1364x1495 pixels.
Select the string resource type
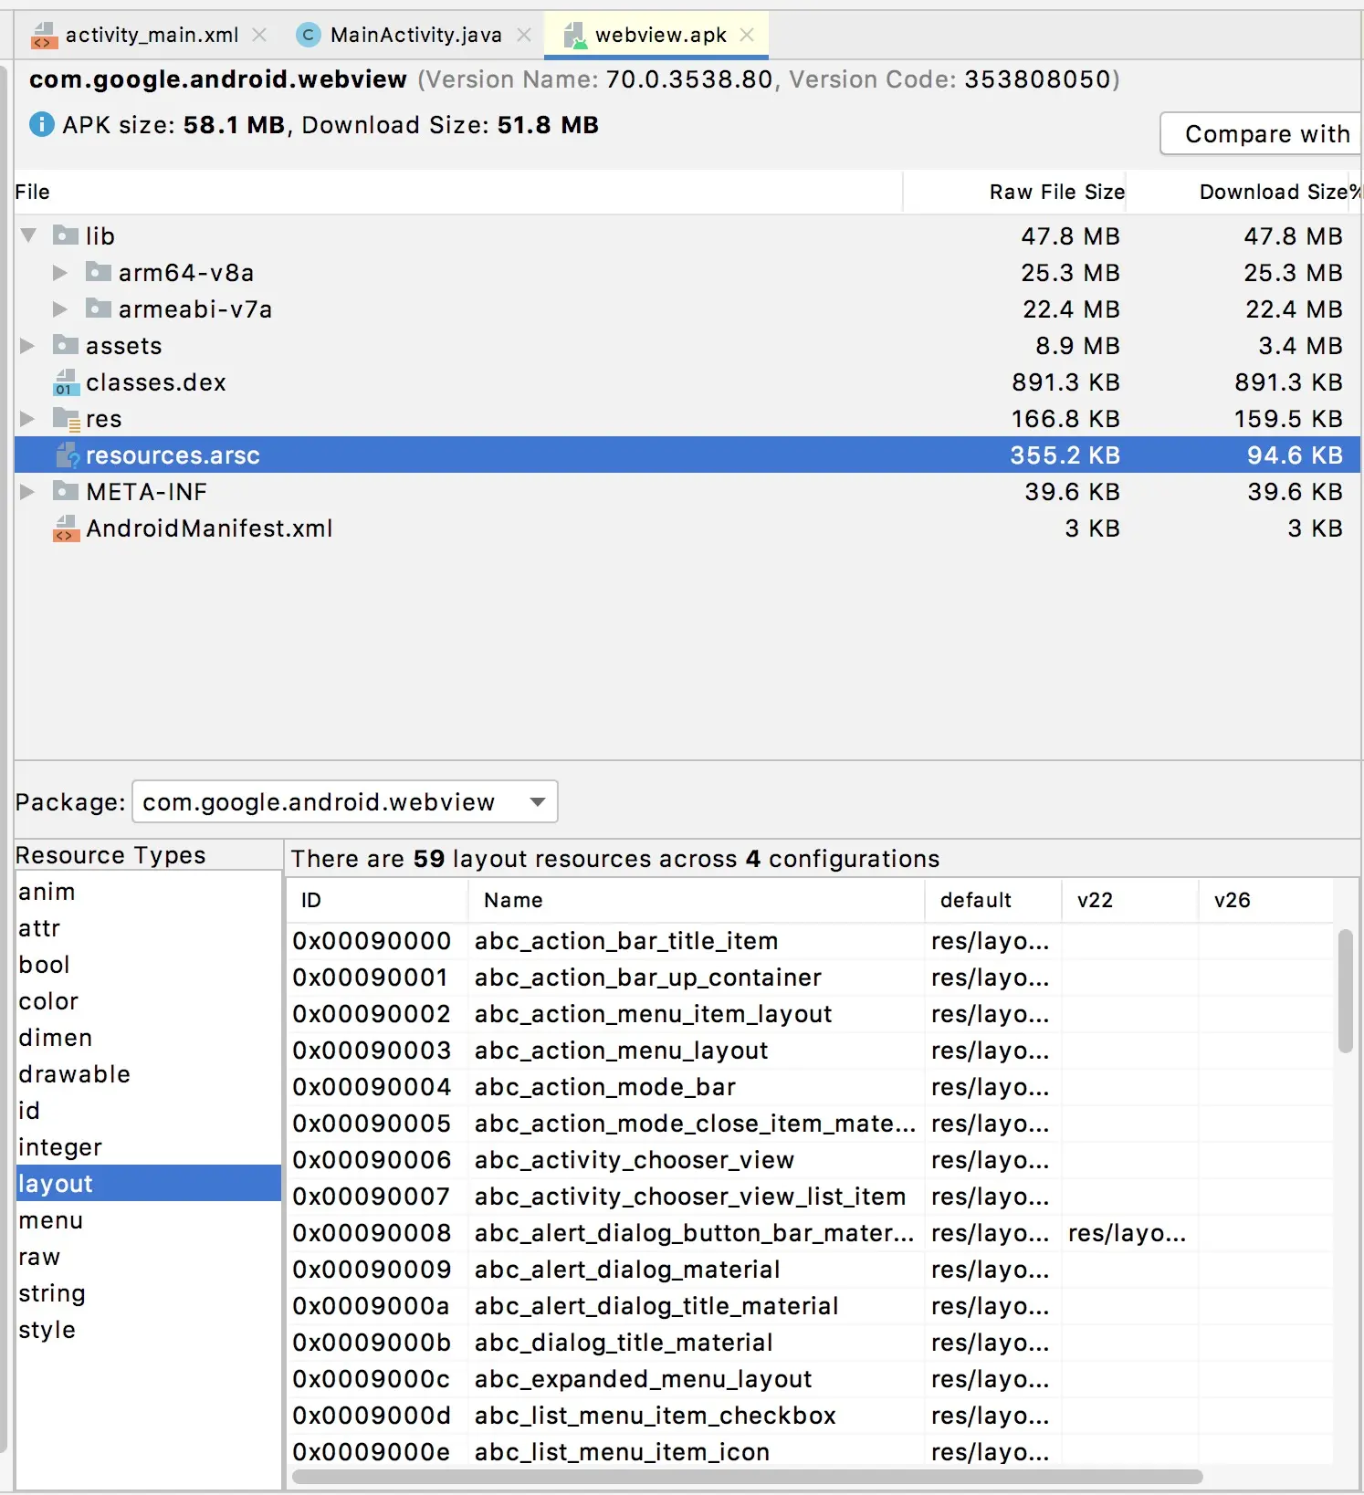tap(148, 1293)
